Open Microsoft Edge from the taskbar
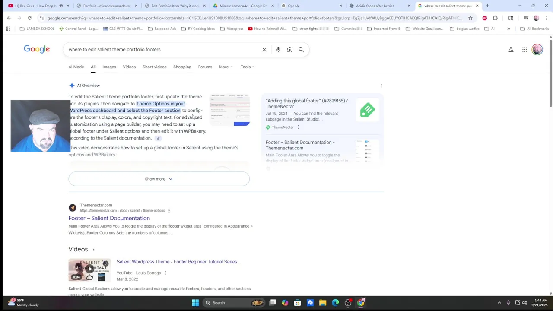Image resolution: width=553 pixels, height=311 pixels. [x=335, y=302]
